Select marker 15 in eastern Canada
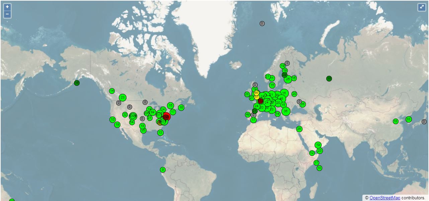This screenshot has width=429, height=201. point(171,106)
